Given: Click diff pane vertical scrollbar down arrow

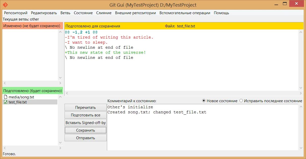Looking at the screenshot, I should point(301,88).
